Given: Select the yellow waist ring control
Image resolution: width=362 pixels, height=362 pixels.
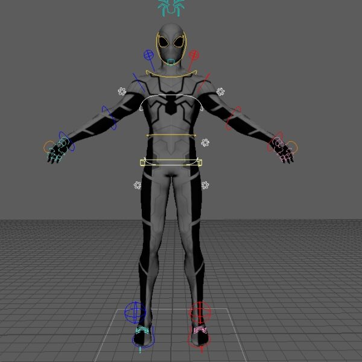Looking at the screenshot, I should pyautogui.click(x=172, y=135).
